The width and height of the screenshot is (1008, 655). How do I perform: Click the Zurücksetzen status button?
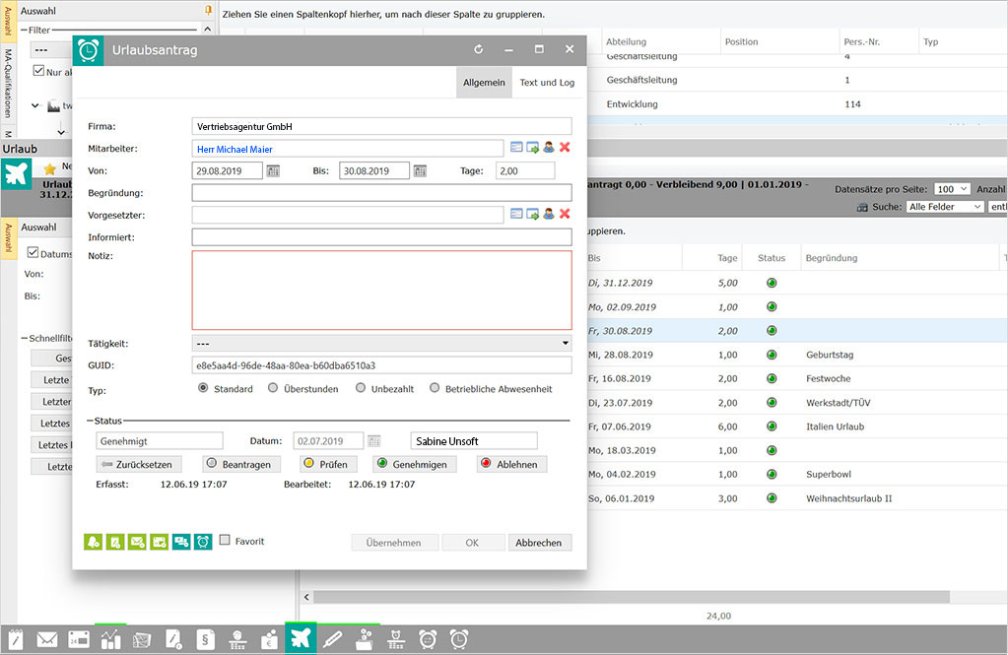[x=139, y=464]
